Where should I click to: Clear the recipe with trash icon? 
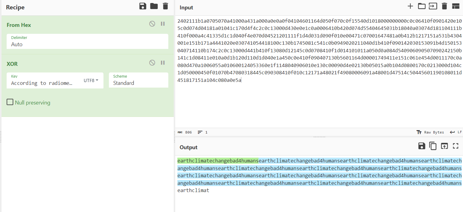click(165, 6)
